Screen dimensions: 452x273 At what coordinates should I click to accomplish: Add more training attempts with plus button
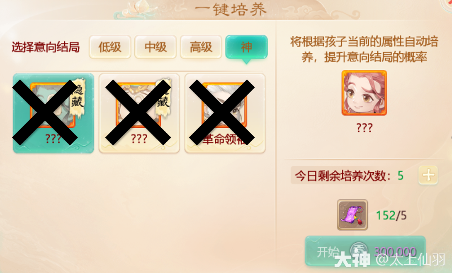point(428,175)
